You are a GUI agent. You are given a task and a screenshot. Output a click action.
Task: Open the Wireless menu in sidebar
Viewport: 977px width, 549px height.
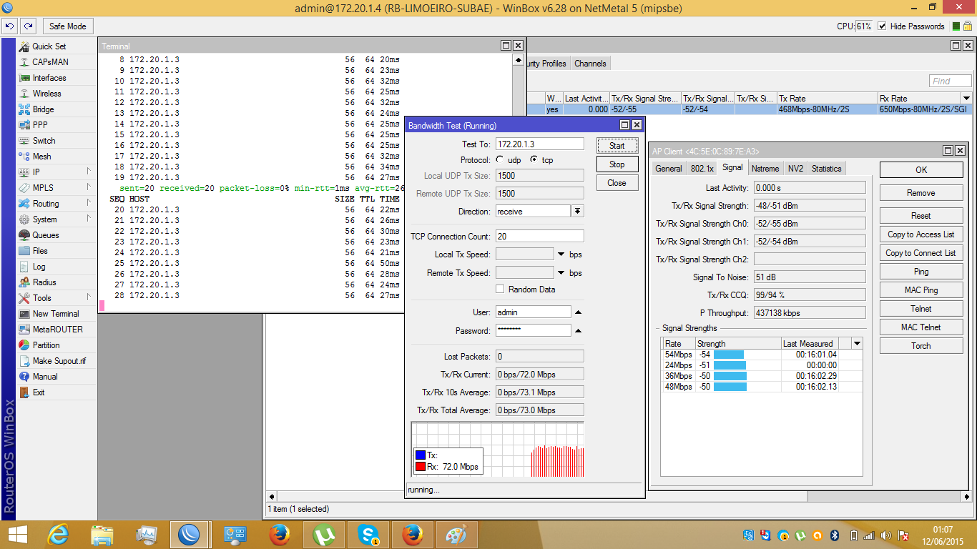point(46,94)
